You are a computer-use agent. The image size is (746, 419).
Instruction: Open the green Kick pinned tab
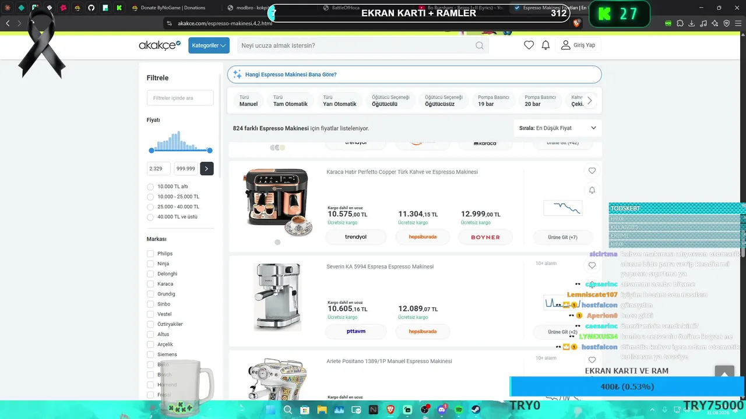(119, 8)
